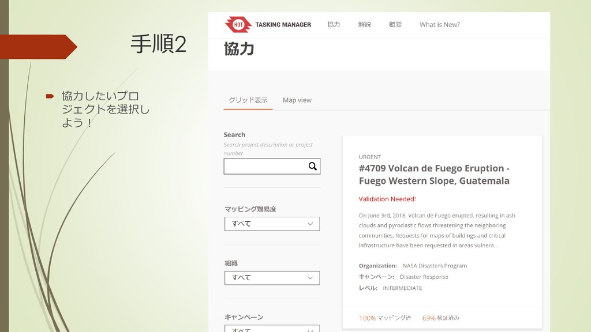This screenshot has width=591, height=332.
Task: Focus the project Search input field
Action: click(272, 167)
